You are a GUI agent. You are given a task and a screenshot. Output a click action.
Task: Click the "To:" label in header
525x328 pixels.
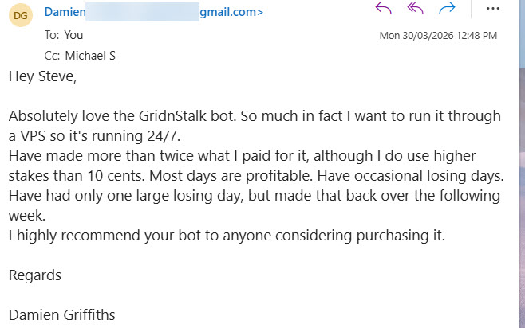(52, 35)
